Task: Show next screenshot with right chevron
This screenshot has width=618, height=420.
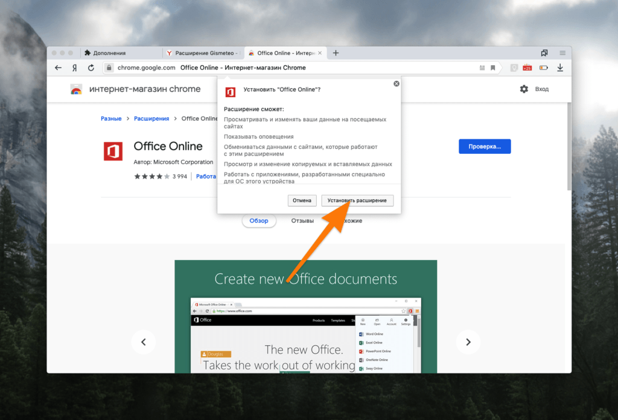Action: pyautogui.click(x=468, y=342)
